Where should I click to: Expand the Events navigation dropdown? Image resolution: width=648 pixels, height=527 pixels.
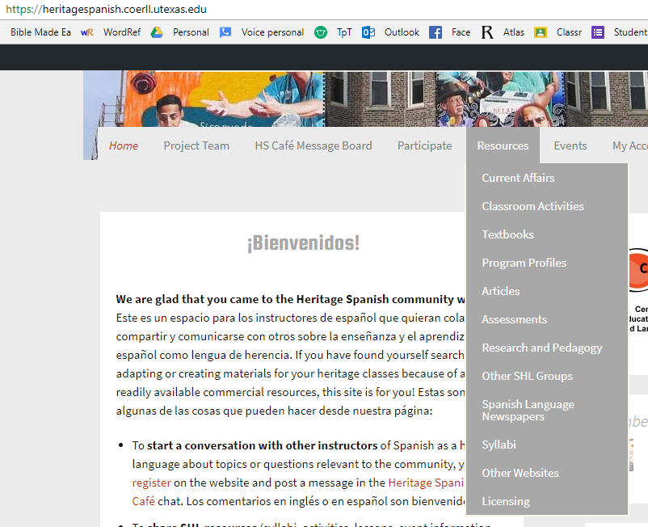click(570, 145)
